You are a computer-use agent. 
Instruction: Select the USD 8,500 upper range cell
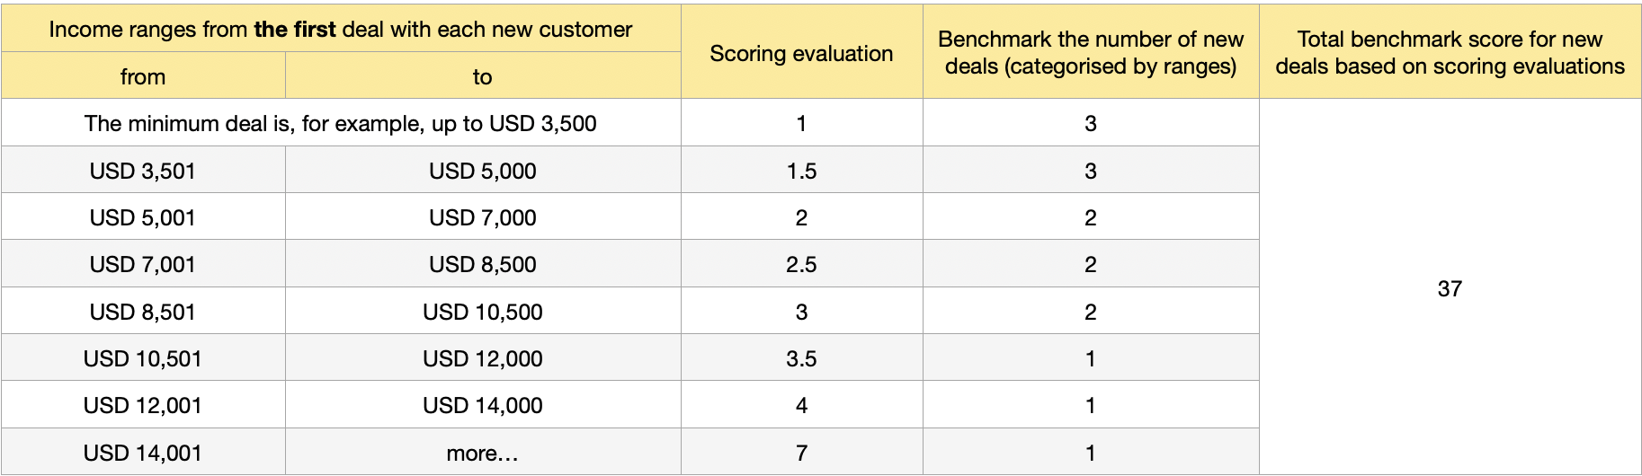click(x=482, y=265)
